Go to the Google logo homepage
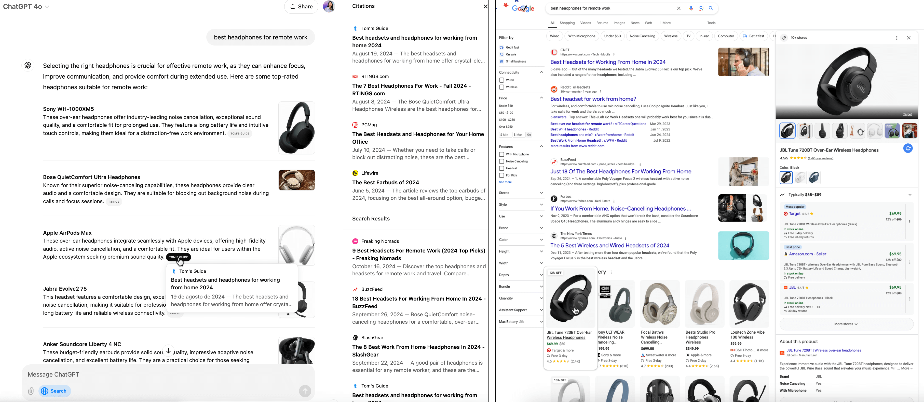The image size is (924, 402). click(x=523, y=8)
